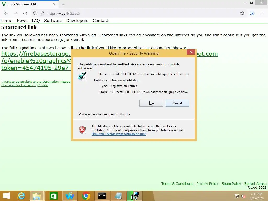
Task: Open the blue W app taskbar icon
Action: click(70, 196)
